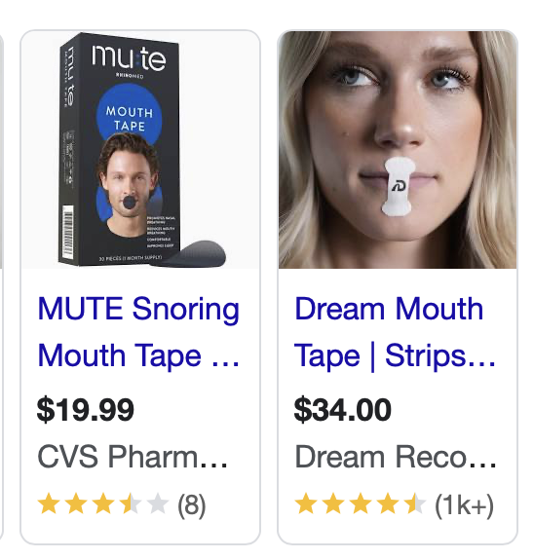The image size is (534, 559).
Task: Open the (1k+) reviews count
Action: tap(464, 504)
